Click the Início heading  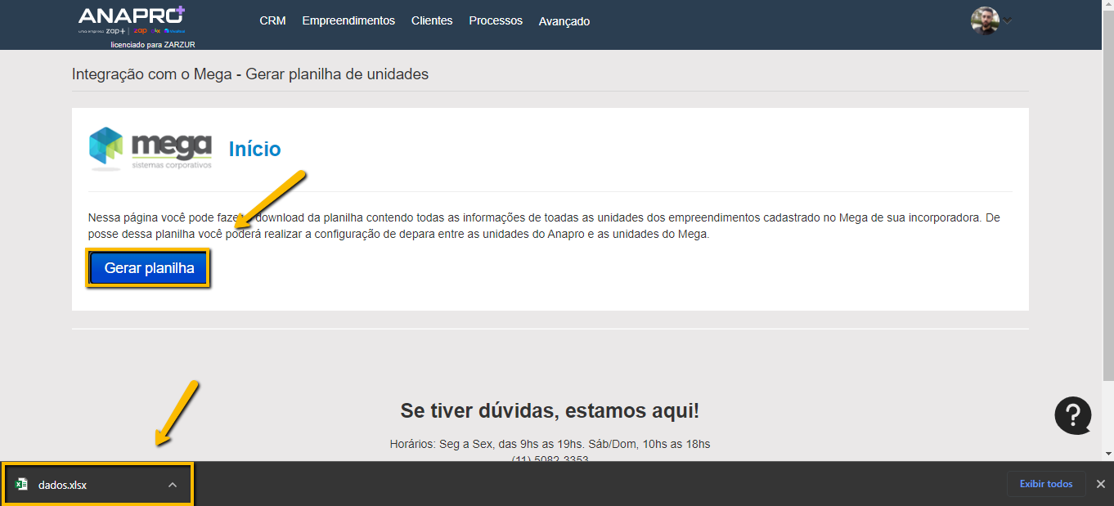coord(254,150)
